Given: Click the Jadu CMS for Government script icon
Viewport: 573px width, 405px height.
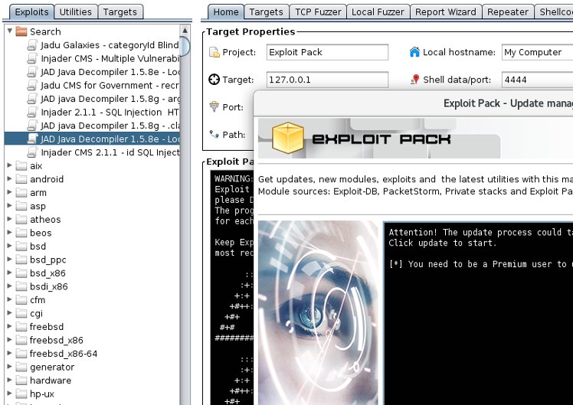Looking at the screenshot, I should coord(32,85).
